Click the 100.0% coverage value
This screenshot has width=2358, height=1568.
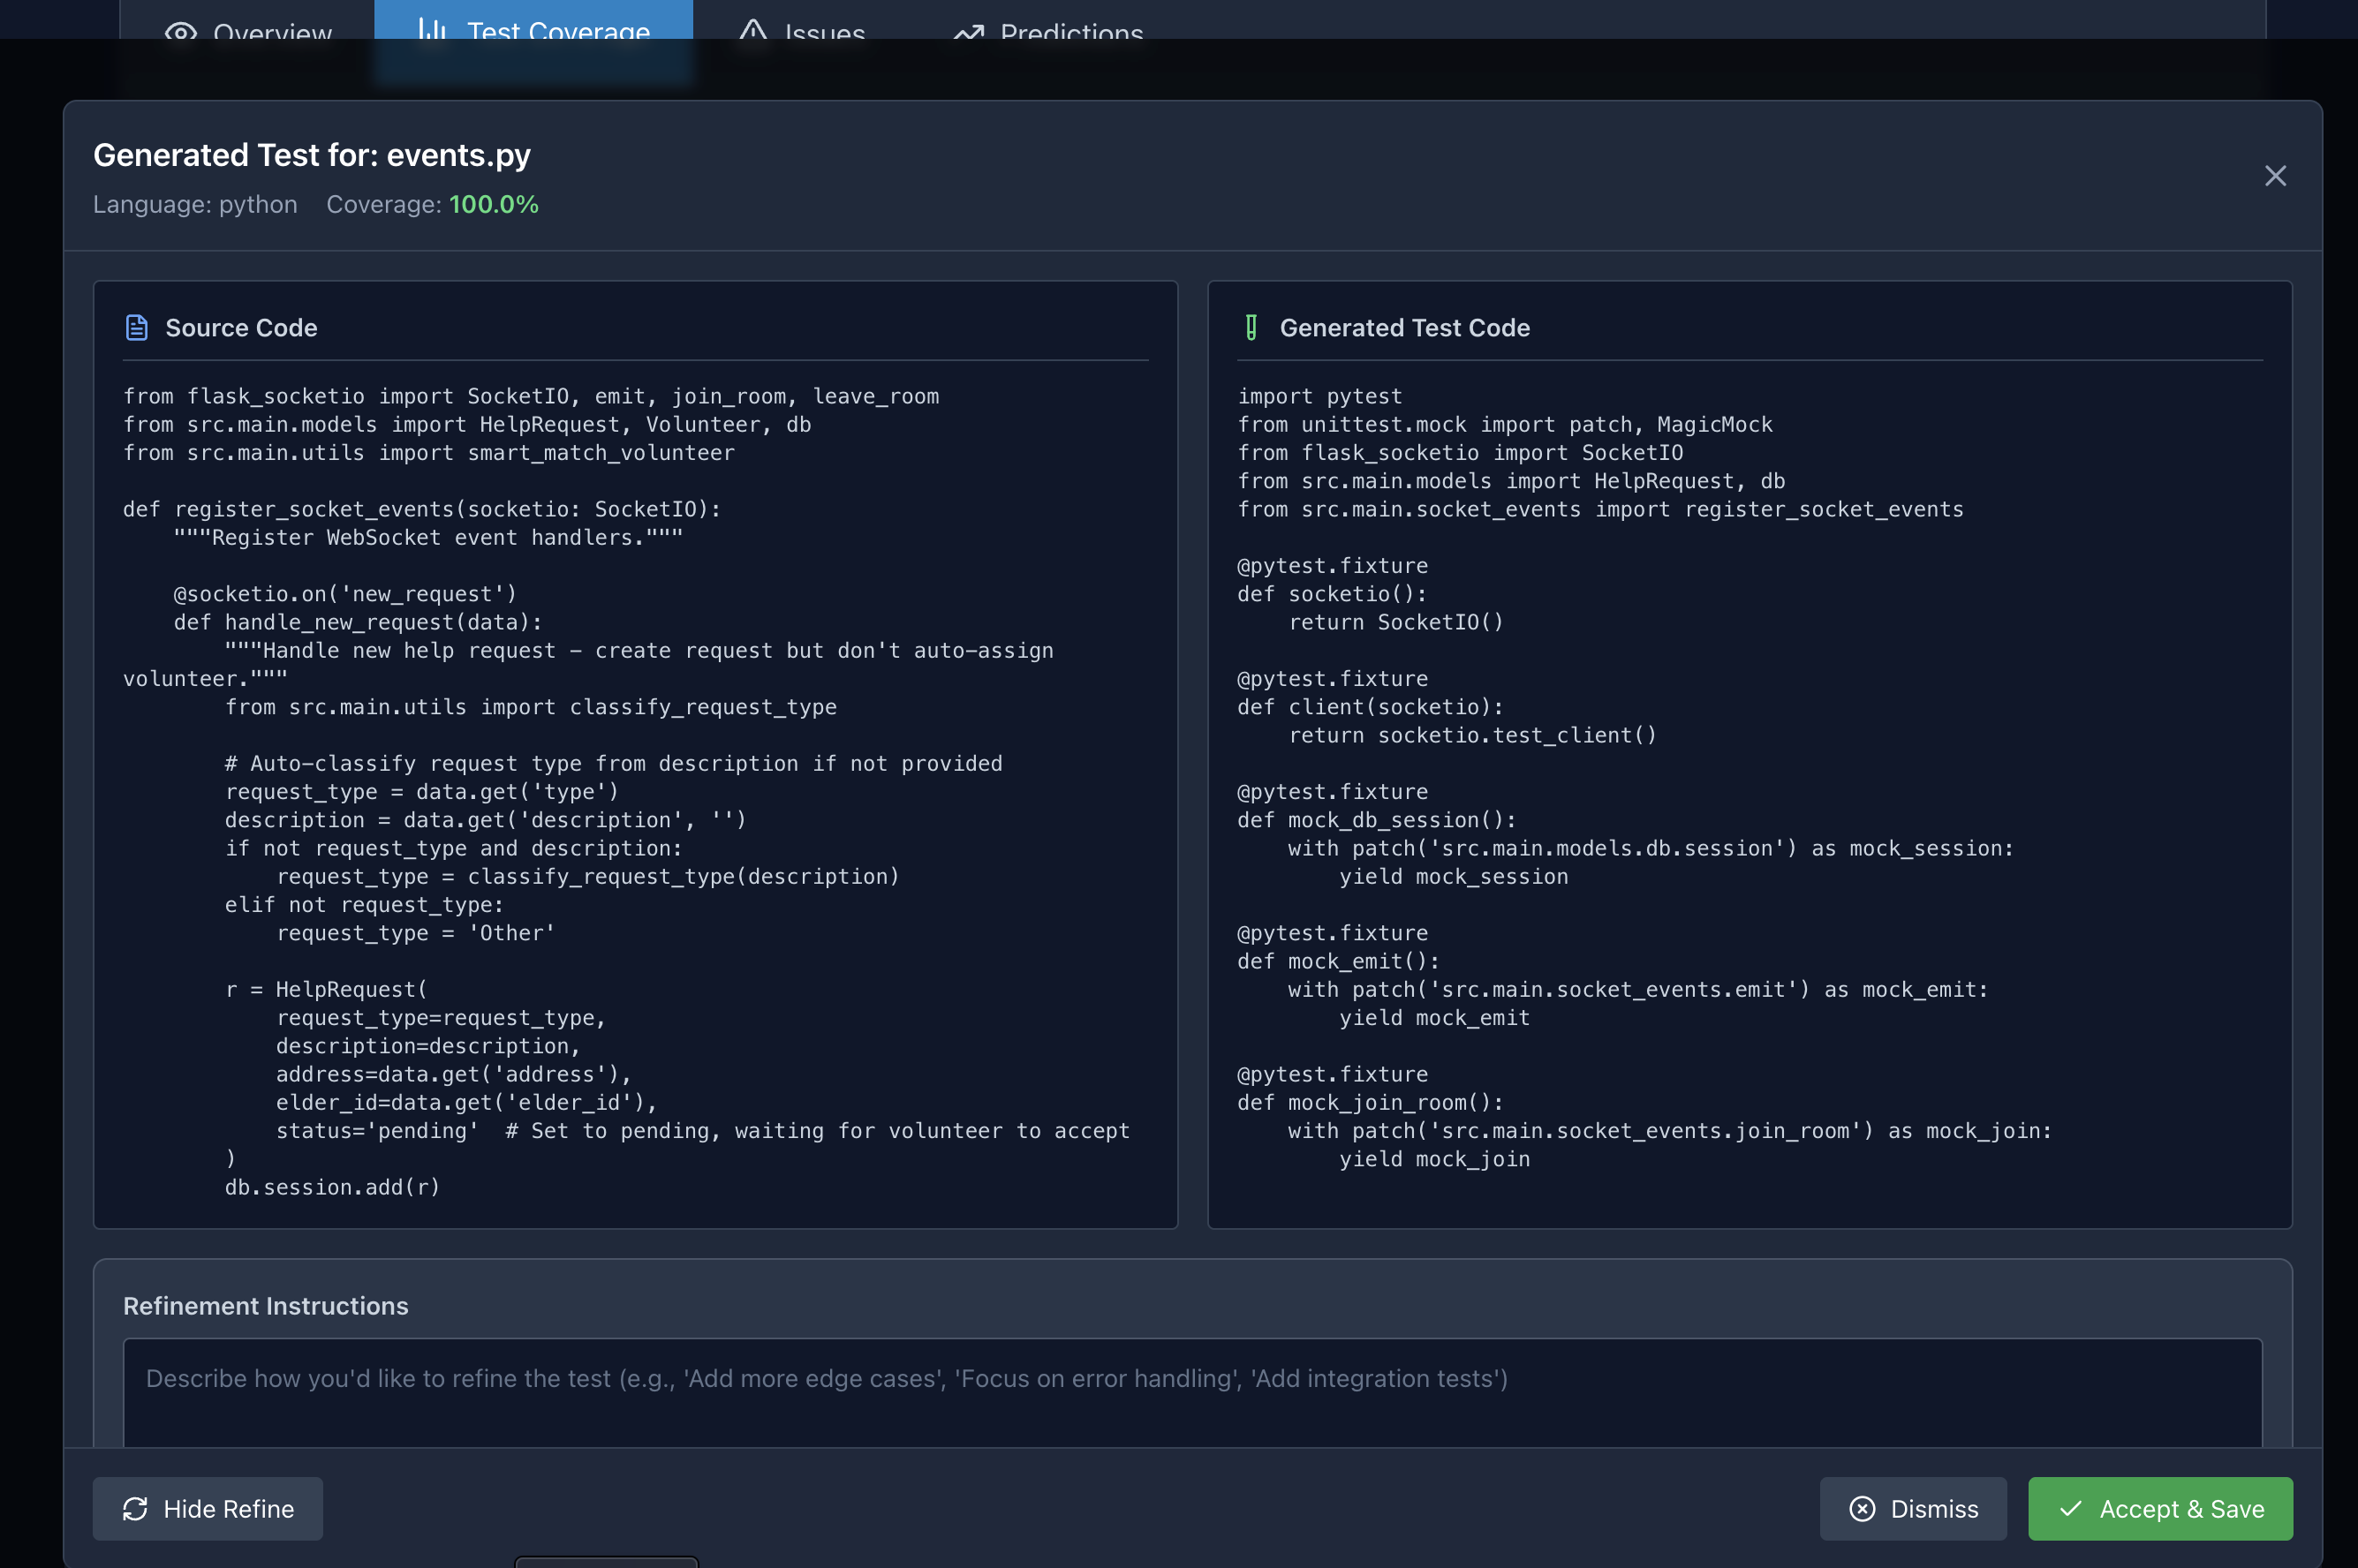coord(494,204)
